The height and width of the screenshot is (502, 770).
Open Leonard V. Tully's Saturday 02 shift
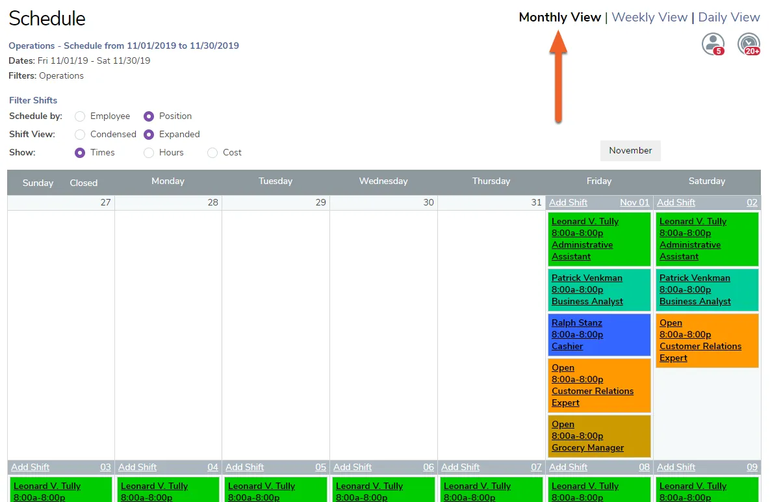[x=707, y=239]
